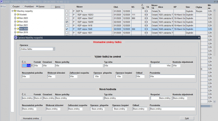Click the Název položky filter field
Image resolution: width=218 pixels, height=121 pixels.
click(79, 65)
